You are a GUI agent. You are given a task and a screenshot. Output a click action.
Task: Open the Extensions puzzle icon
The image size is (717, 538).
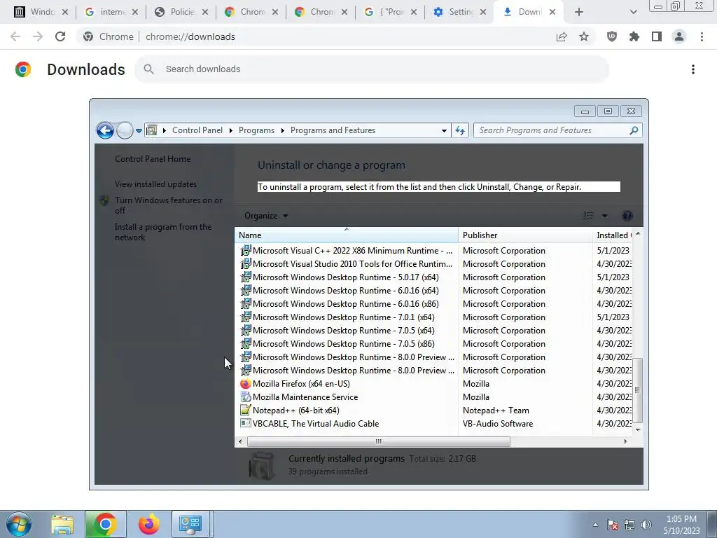click(x=634, y=36)
